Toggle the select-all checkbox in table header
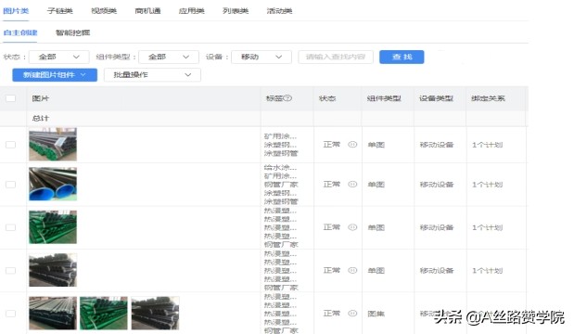574x334 pixels. (10, 98)
